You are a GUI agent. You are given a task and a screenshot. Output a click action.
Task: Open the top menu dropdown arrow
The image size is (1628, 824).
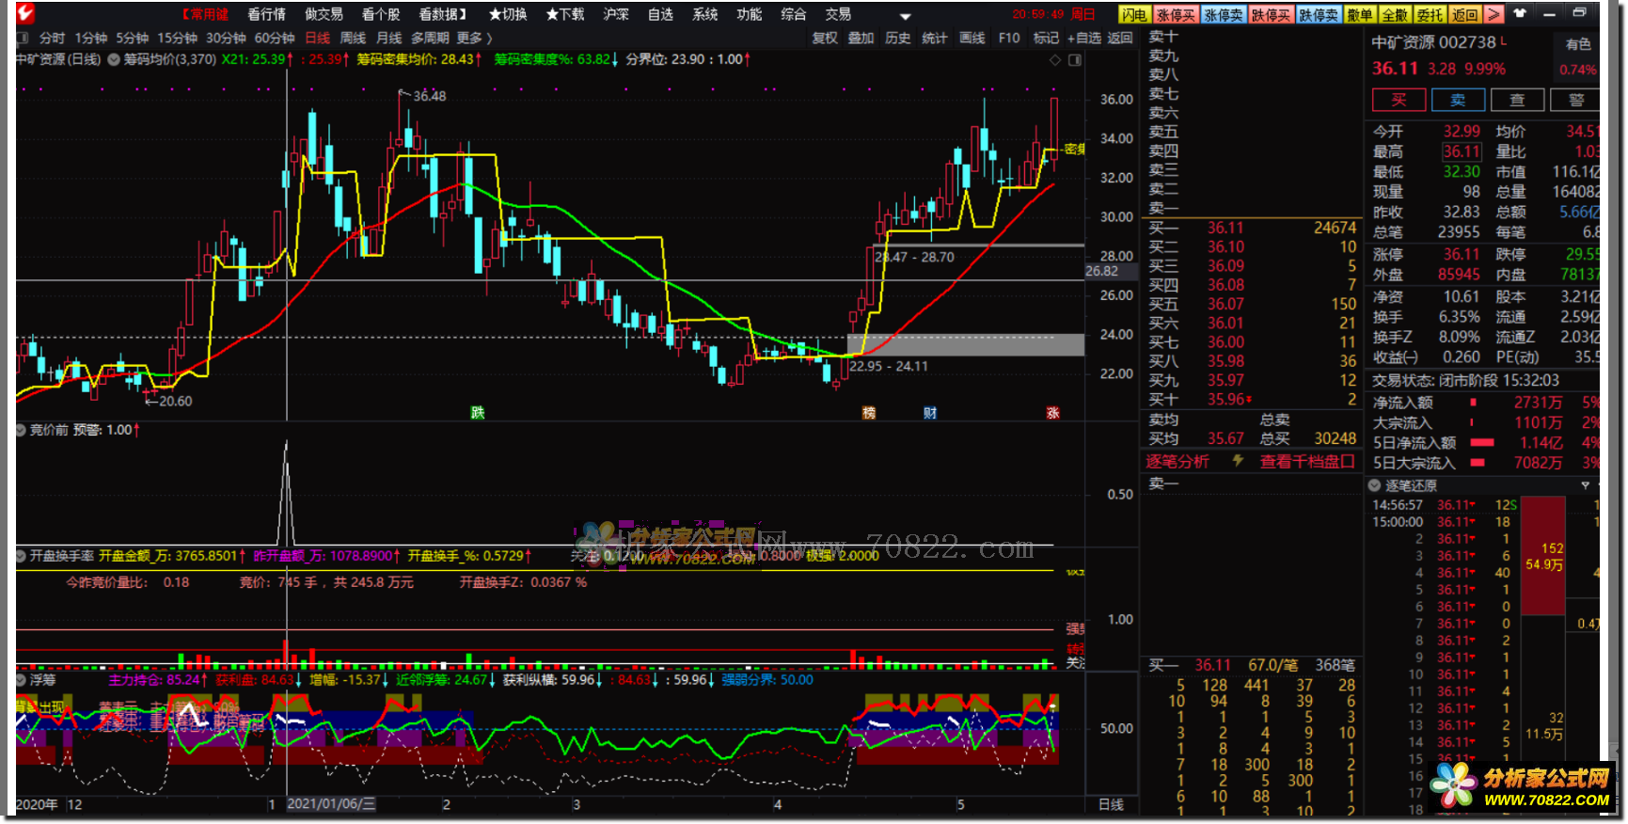point(905,16)
